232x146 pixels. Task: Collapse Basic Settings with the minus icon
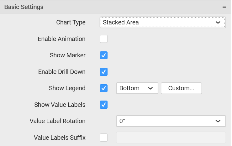pos(224,7)
